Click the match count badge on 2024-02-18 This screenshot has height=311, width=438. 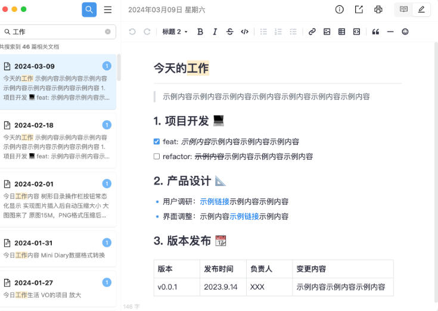pyautogui.click(x=107, y=125)
